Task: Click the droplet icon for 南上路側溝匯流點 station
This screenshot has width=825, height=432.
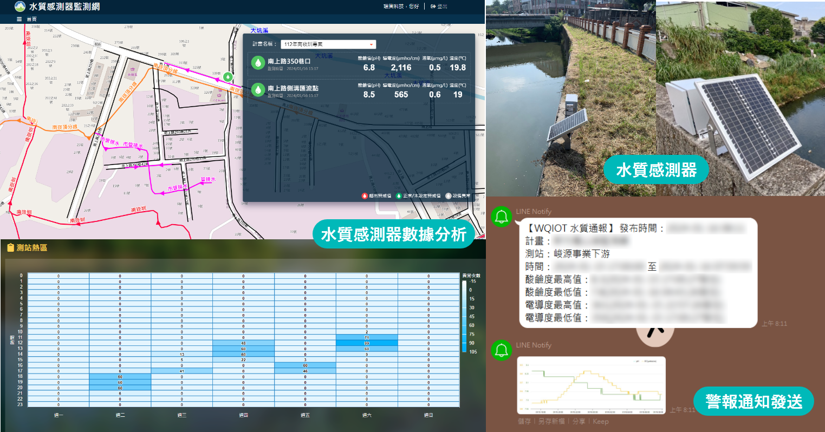Action: point(258,89)
